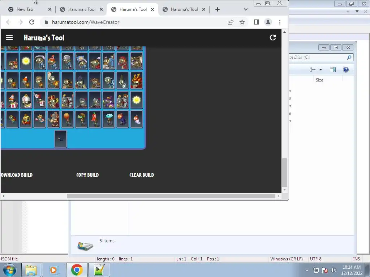Select the purple wizard zombie card
This screenshot has height=277, width=370.
point(109,100)
